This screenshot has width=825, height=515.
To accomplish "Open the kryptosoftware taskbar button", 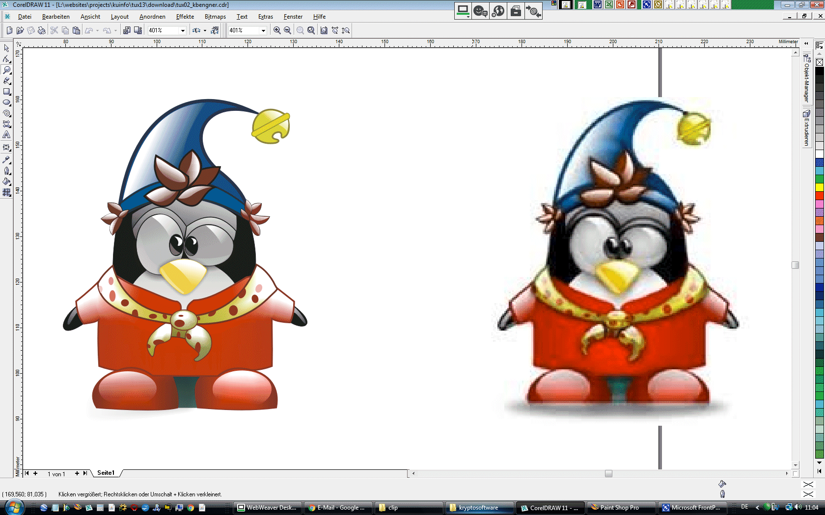I will 480,508.
